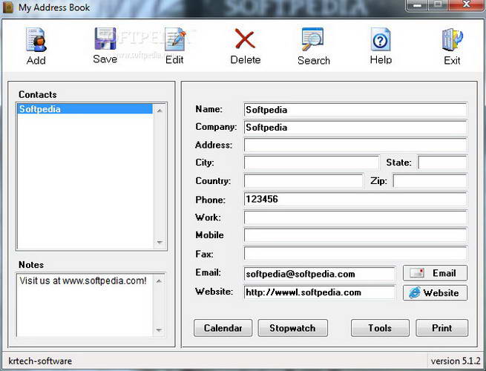Click the Add contact icon
Screen dimensions: 486x371
pos(36,39)
